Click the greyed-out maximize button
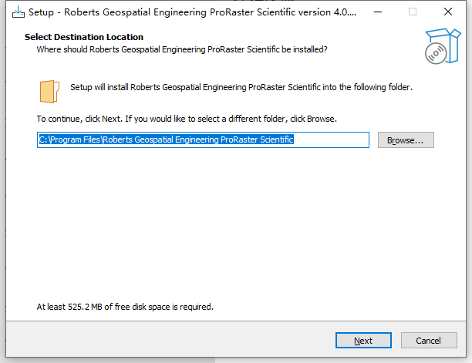The height and width of the screenshot is (363, 472). [x=412, y=12]
